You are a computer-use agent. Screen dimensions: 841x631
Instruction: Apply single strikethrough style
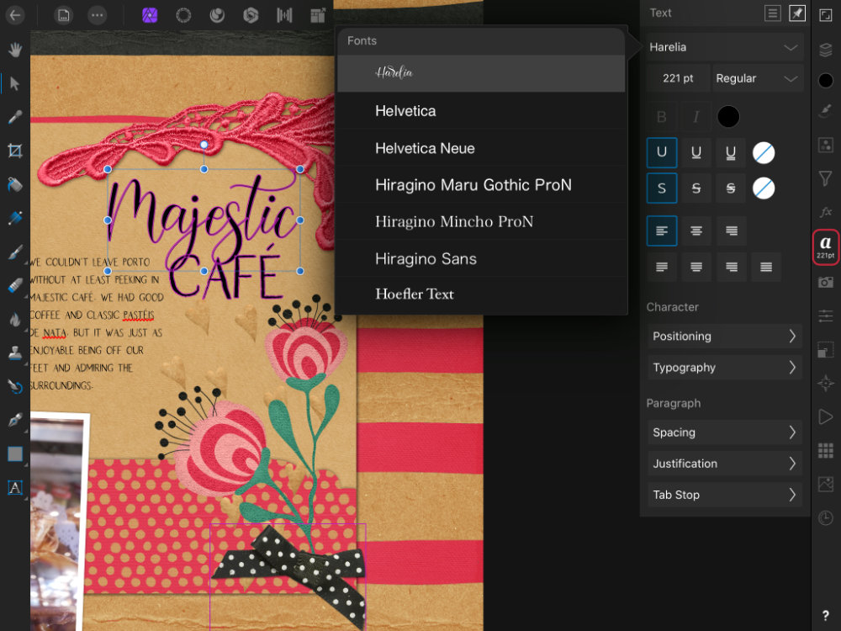click(696, 188)
